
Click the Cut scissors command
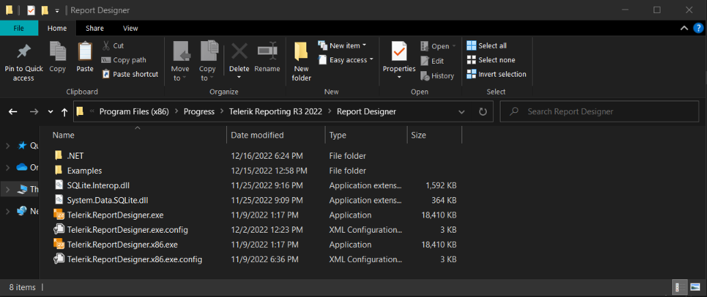pos(112,46)
